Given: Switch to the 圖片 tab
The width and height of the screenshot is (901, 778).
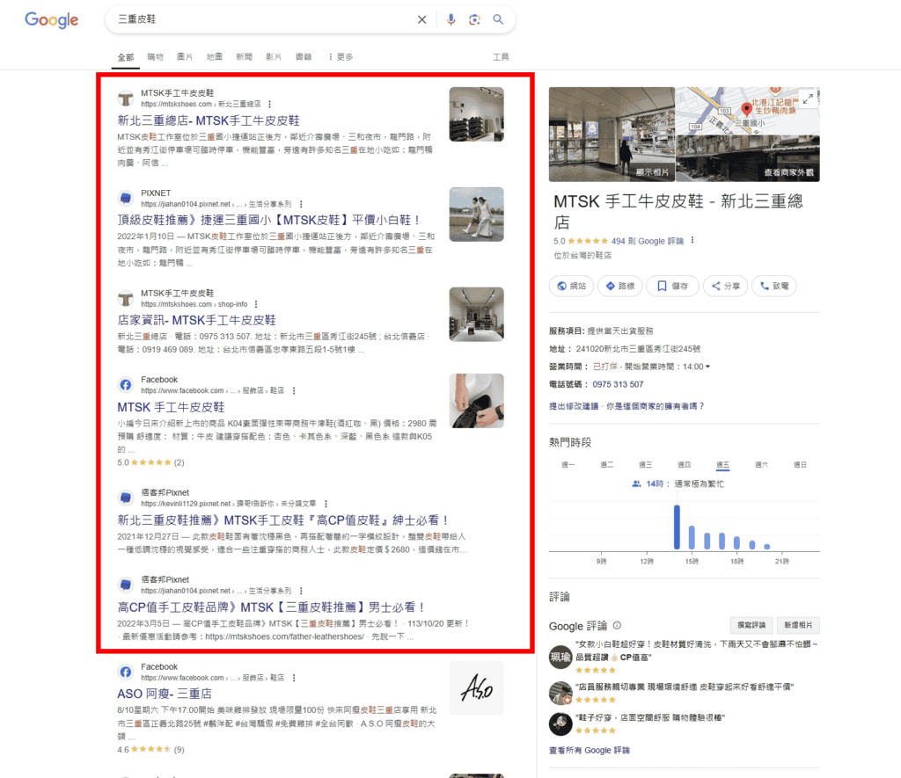Looking at the screenshot, I should pyautogui.click(x=185, y=57).
